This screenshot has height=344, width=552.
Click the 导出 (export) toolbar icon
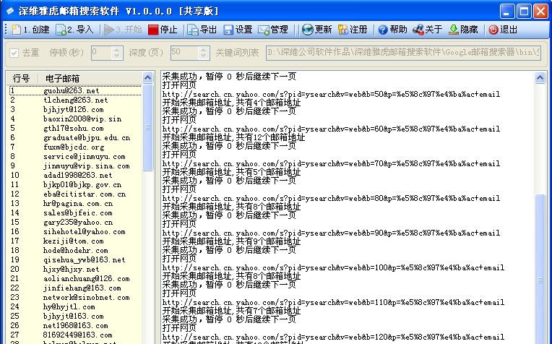(193, 30)
